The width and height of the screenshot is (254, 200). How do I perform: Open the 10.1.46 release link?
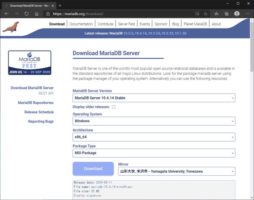tap(180, 33)
